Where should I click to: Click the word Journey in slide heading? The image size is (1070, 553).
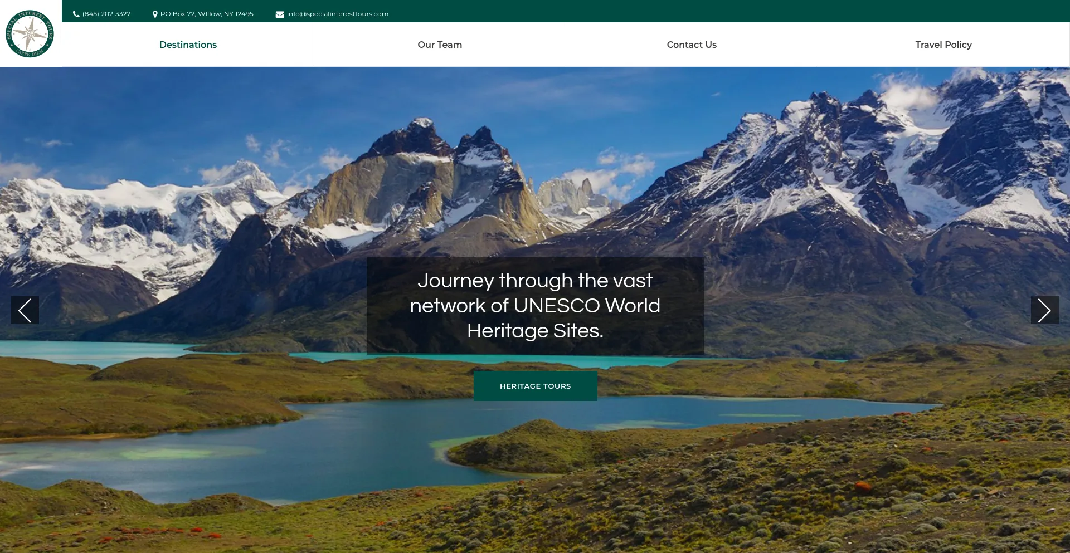tap(455, 281)
